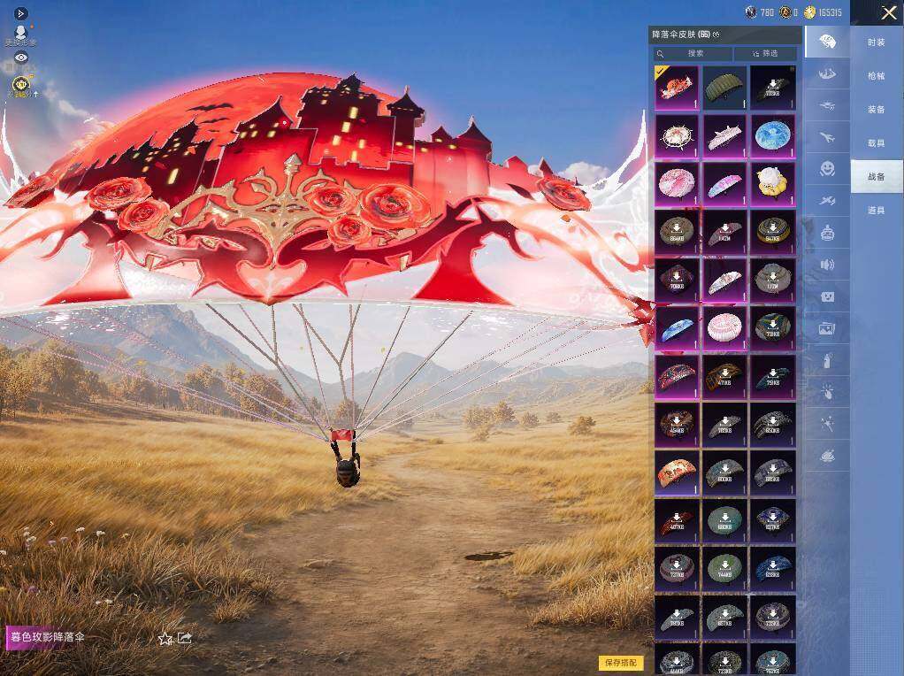The image size is (904, 676).
Task: Open the glider category icon in sidebar
Action: (x=827, y=73)
